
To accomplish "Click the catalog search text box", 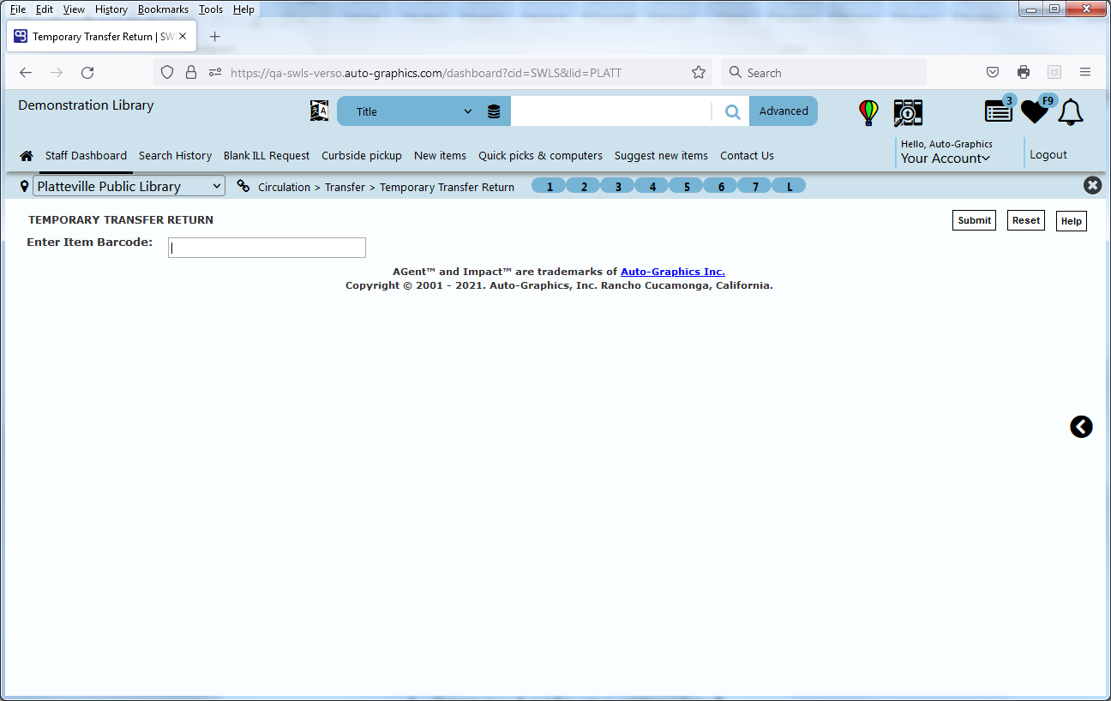I will pyautogui.click(x=611, y=111).
